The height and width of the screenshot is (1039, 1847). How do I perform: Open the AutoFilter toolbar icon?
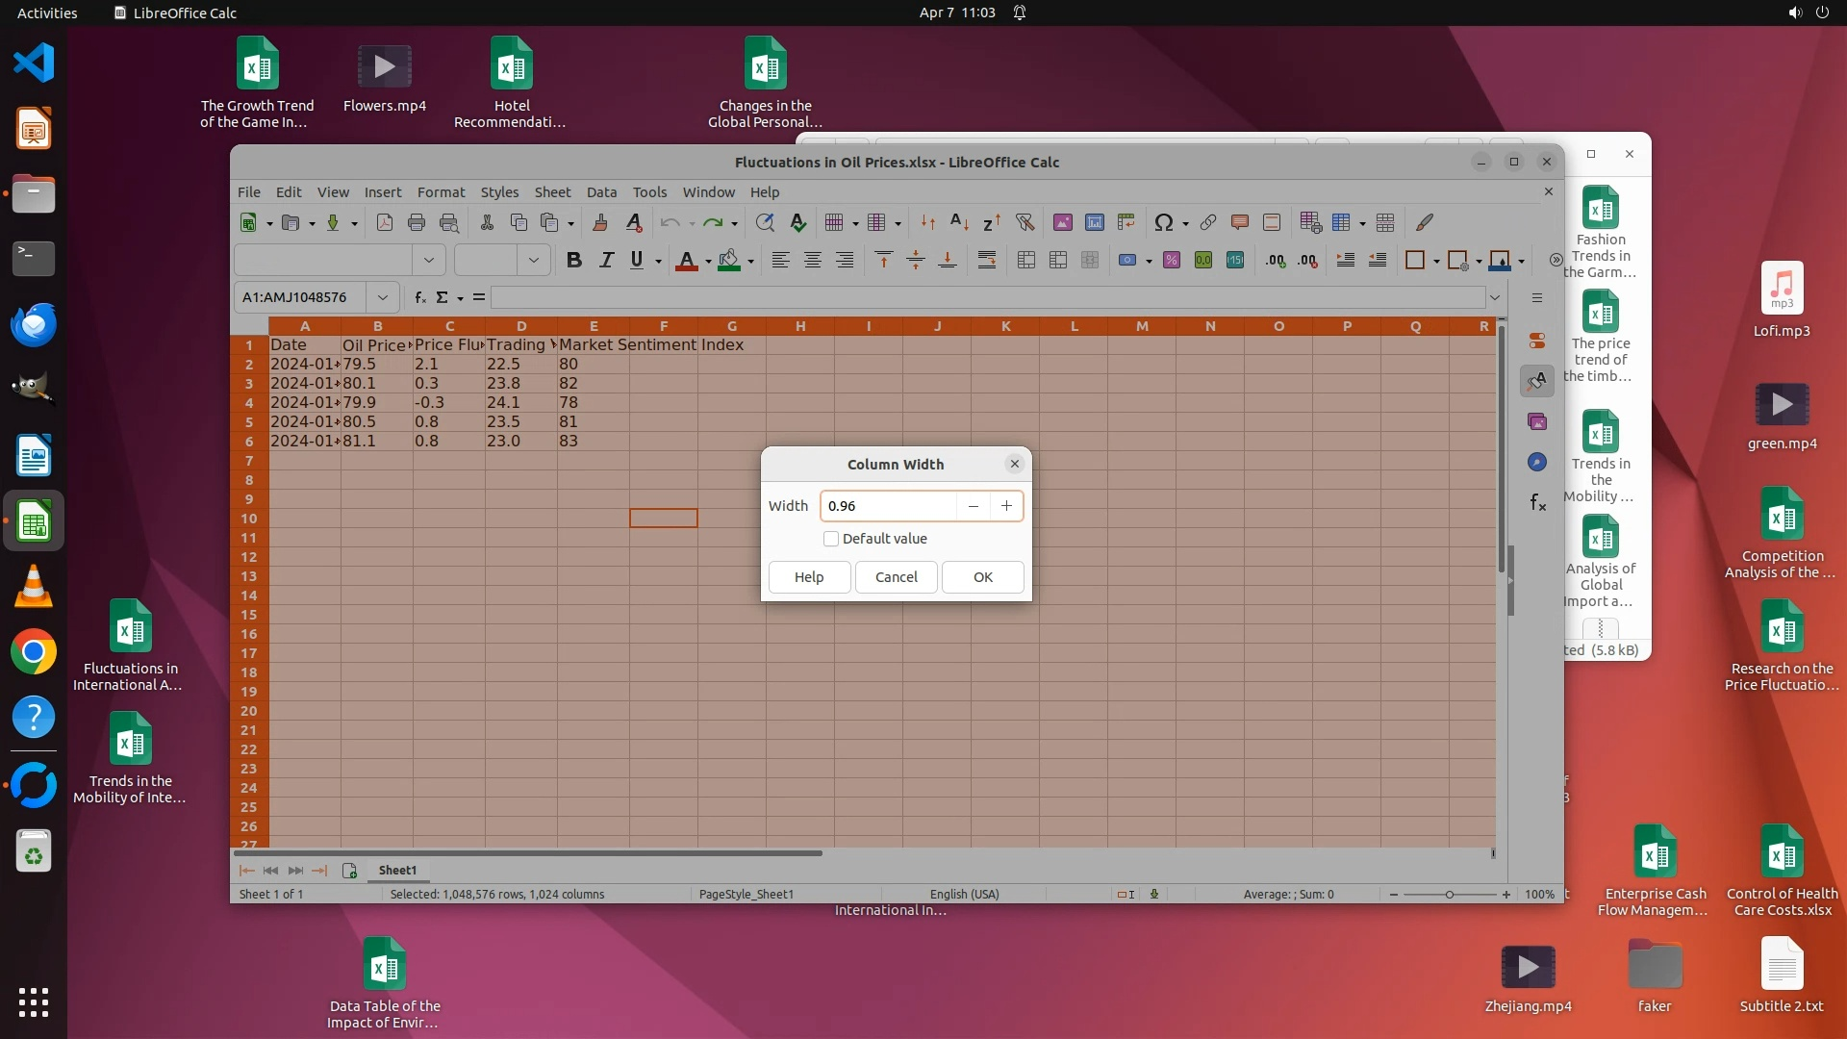coord(1025,222)
